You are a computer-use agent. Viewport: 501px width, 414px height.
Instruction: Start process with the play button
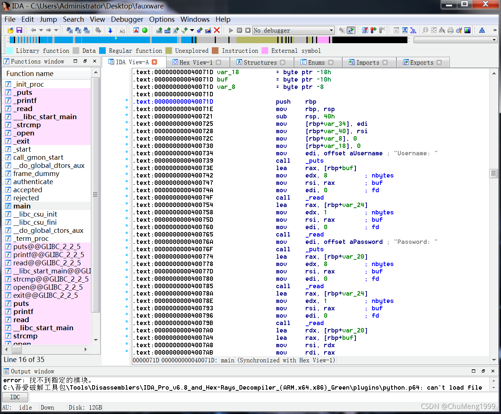tap(231, 30)
